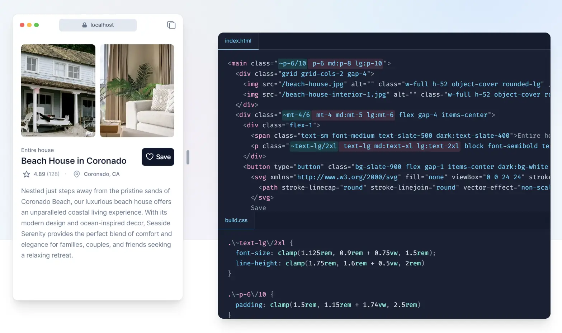
Task: Open the beach house exterior photo
Action: pos(58,90)
